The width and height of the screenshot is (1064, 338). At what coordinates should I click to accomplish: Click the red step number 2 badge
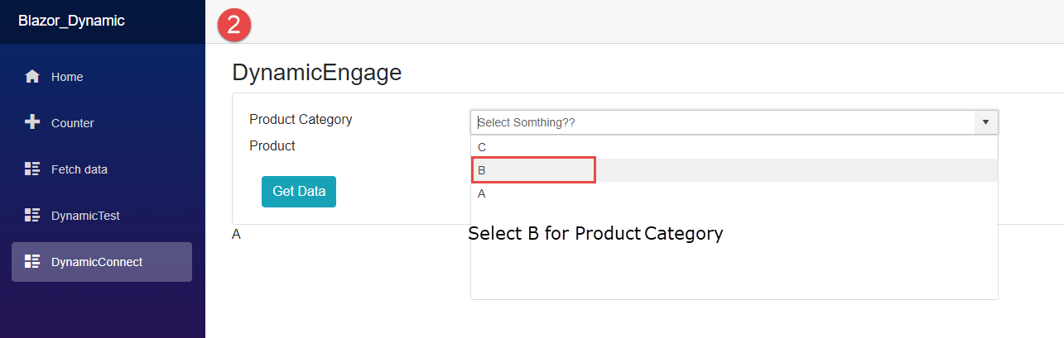(234, 24)
